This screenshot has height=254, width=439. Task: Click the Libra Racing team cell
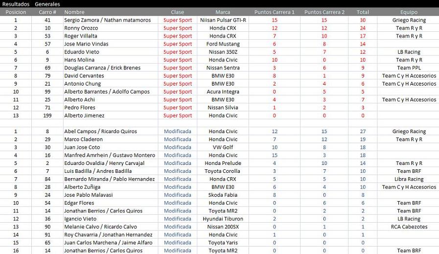[x=409, y=179]
